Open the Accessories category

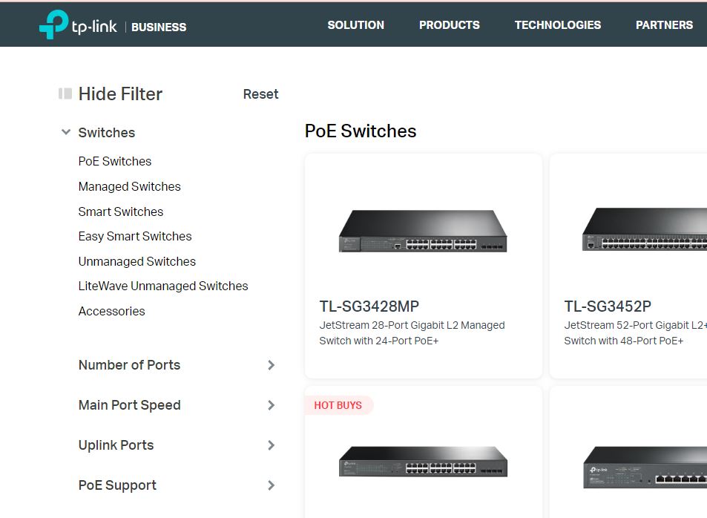click(x=112, y=312)
